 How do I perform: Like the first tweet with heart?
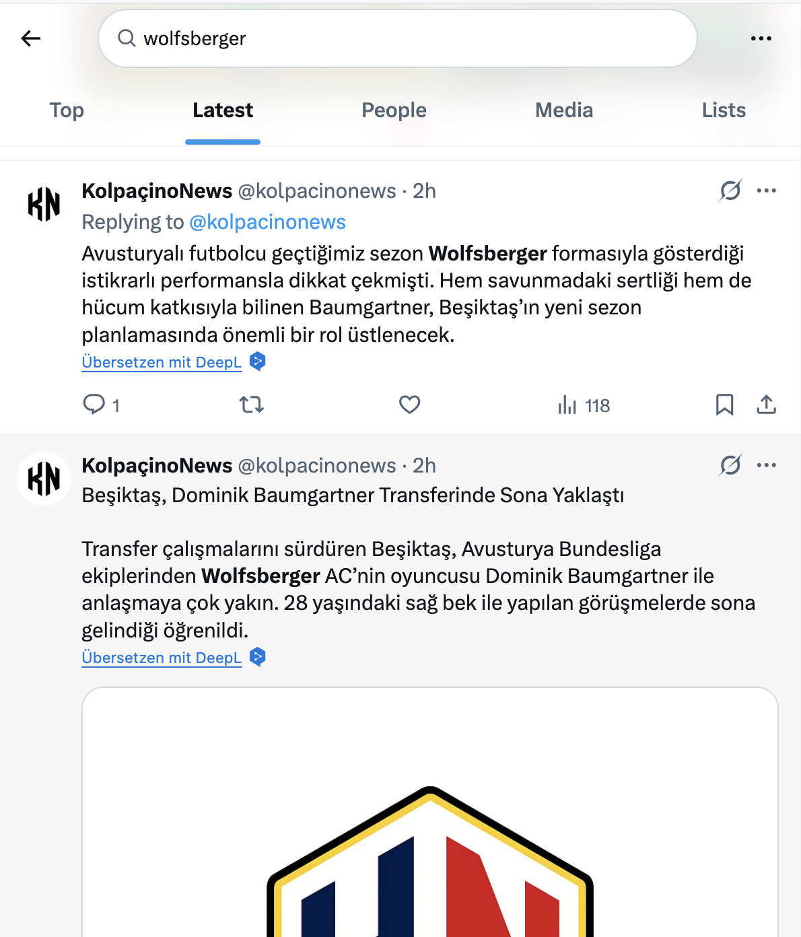[x=409, y=405]
